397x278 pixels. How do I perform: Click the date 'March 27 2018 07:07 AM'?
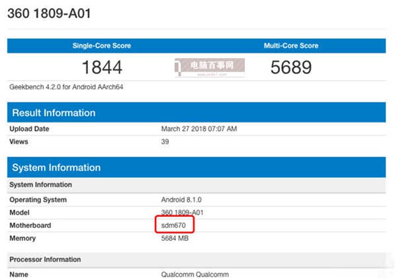[199, 129]
